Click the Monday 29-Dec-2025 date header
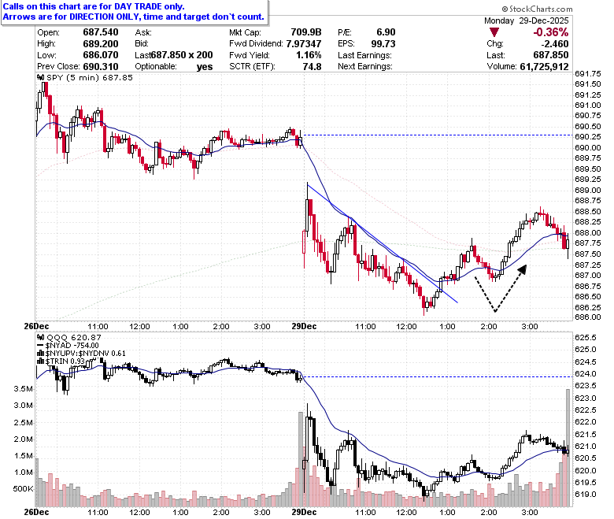This screenshot has width=614, height=519. [x=527, y=20]
